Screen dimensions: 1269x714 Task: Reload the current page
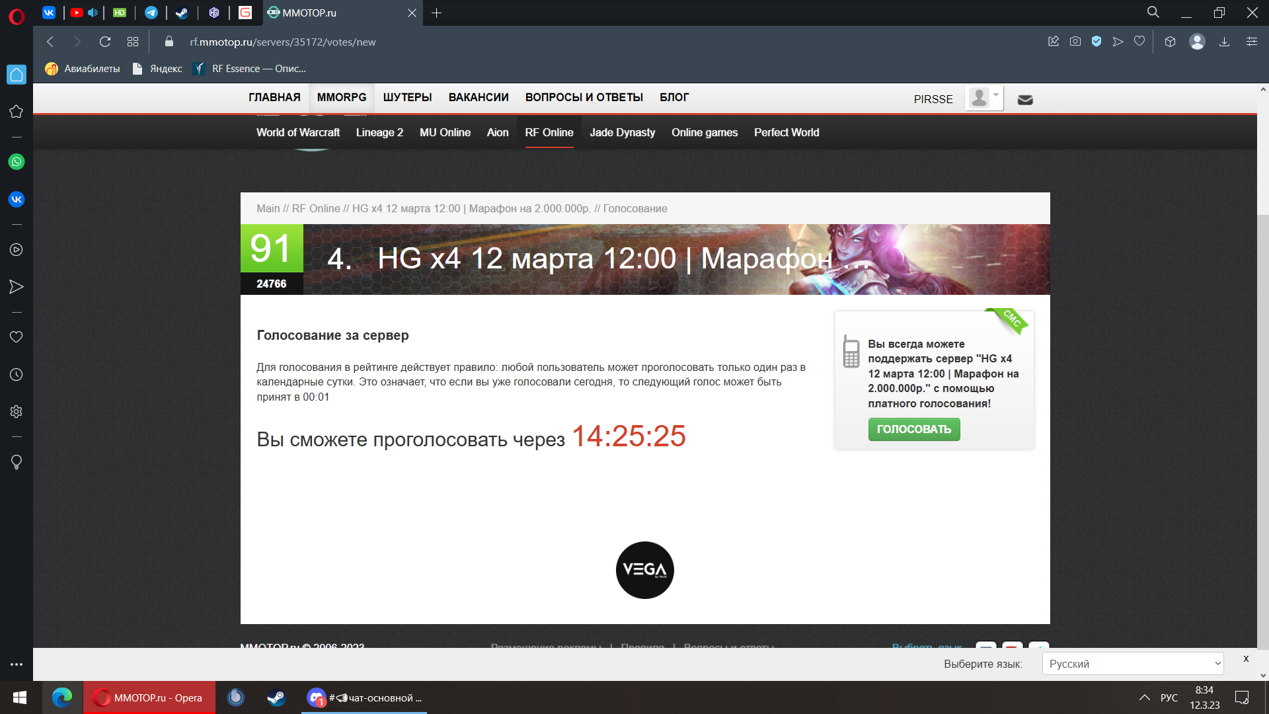coord(105,42)
